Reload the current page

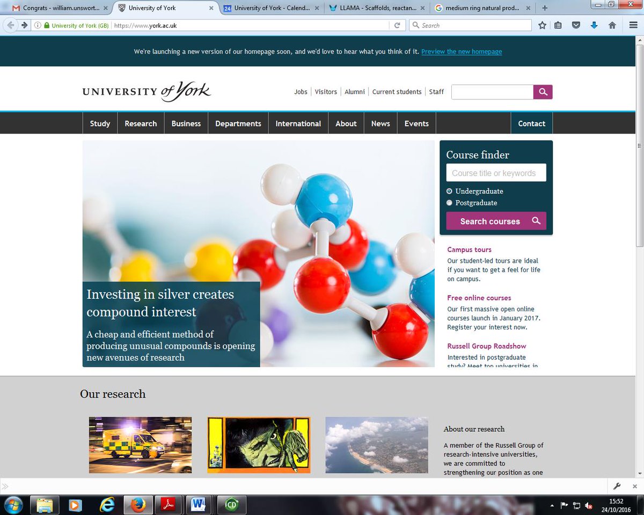pyautogui.click(x=397, y=25)
